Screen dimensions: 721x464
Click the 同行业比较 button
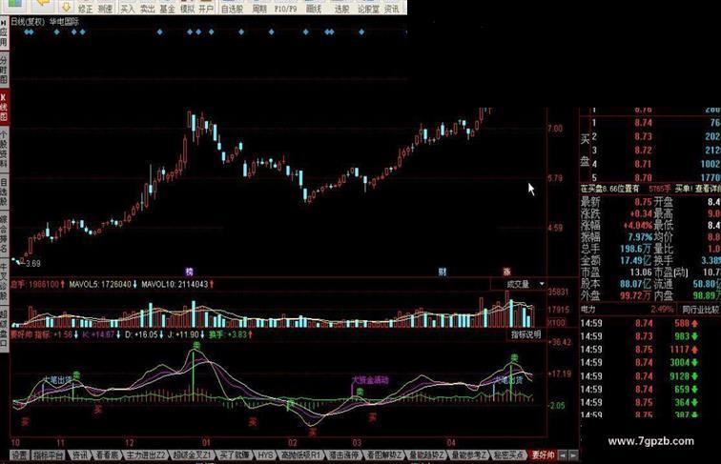coord(700,310)
